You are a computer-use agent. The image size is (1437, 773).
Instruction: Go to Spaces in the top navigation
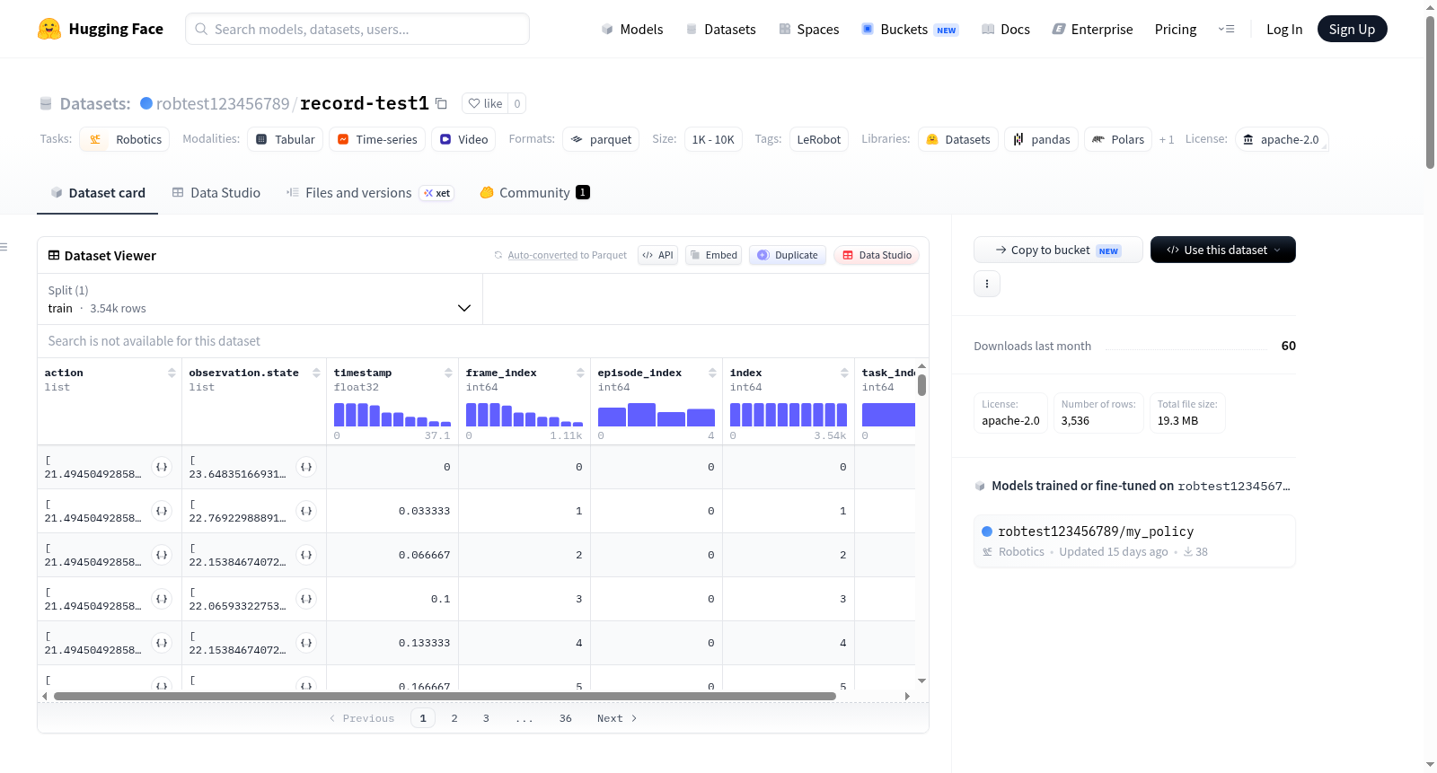(808, 29)
